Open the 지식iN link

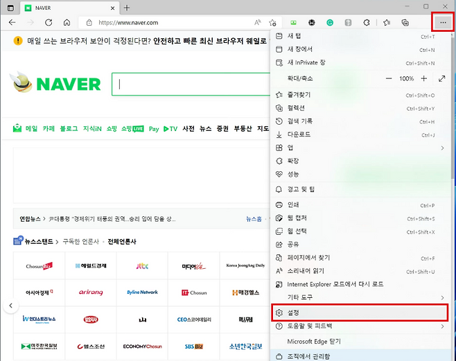click(x=92, y=128)
